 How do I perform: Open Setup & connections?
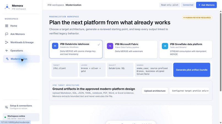tap(21, 107)
